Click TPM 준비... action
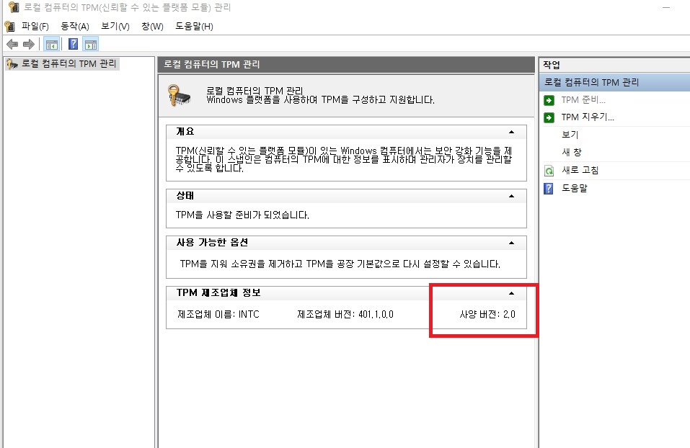Image resolution: width=690 pixels, height=448 pixels. pos(583,100)
